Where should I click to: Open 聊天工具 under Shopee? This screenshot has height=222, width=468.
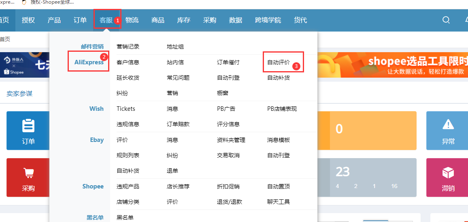(279, 202)
